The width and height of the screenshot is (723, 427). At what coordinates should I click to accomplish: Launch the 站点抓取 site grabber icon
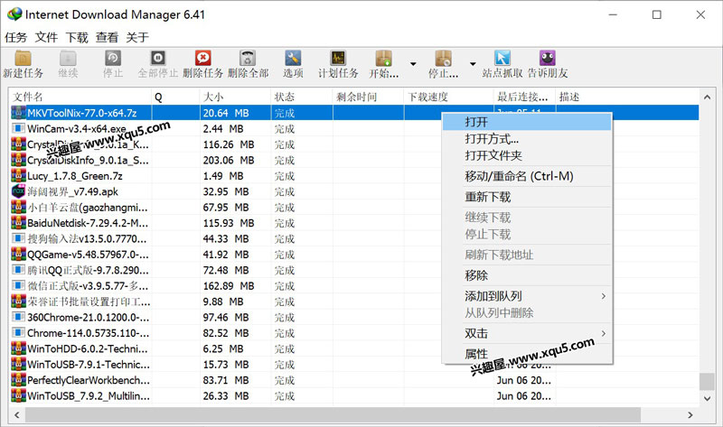[x=502, y=59]
